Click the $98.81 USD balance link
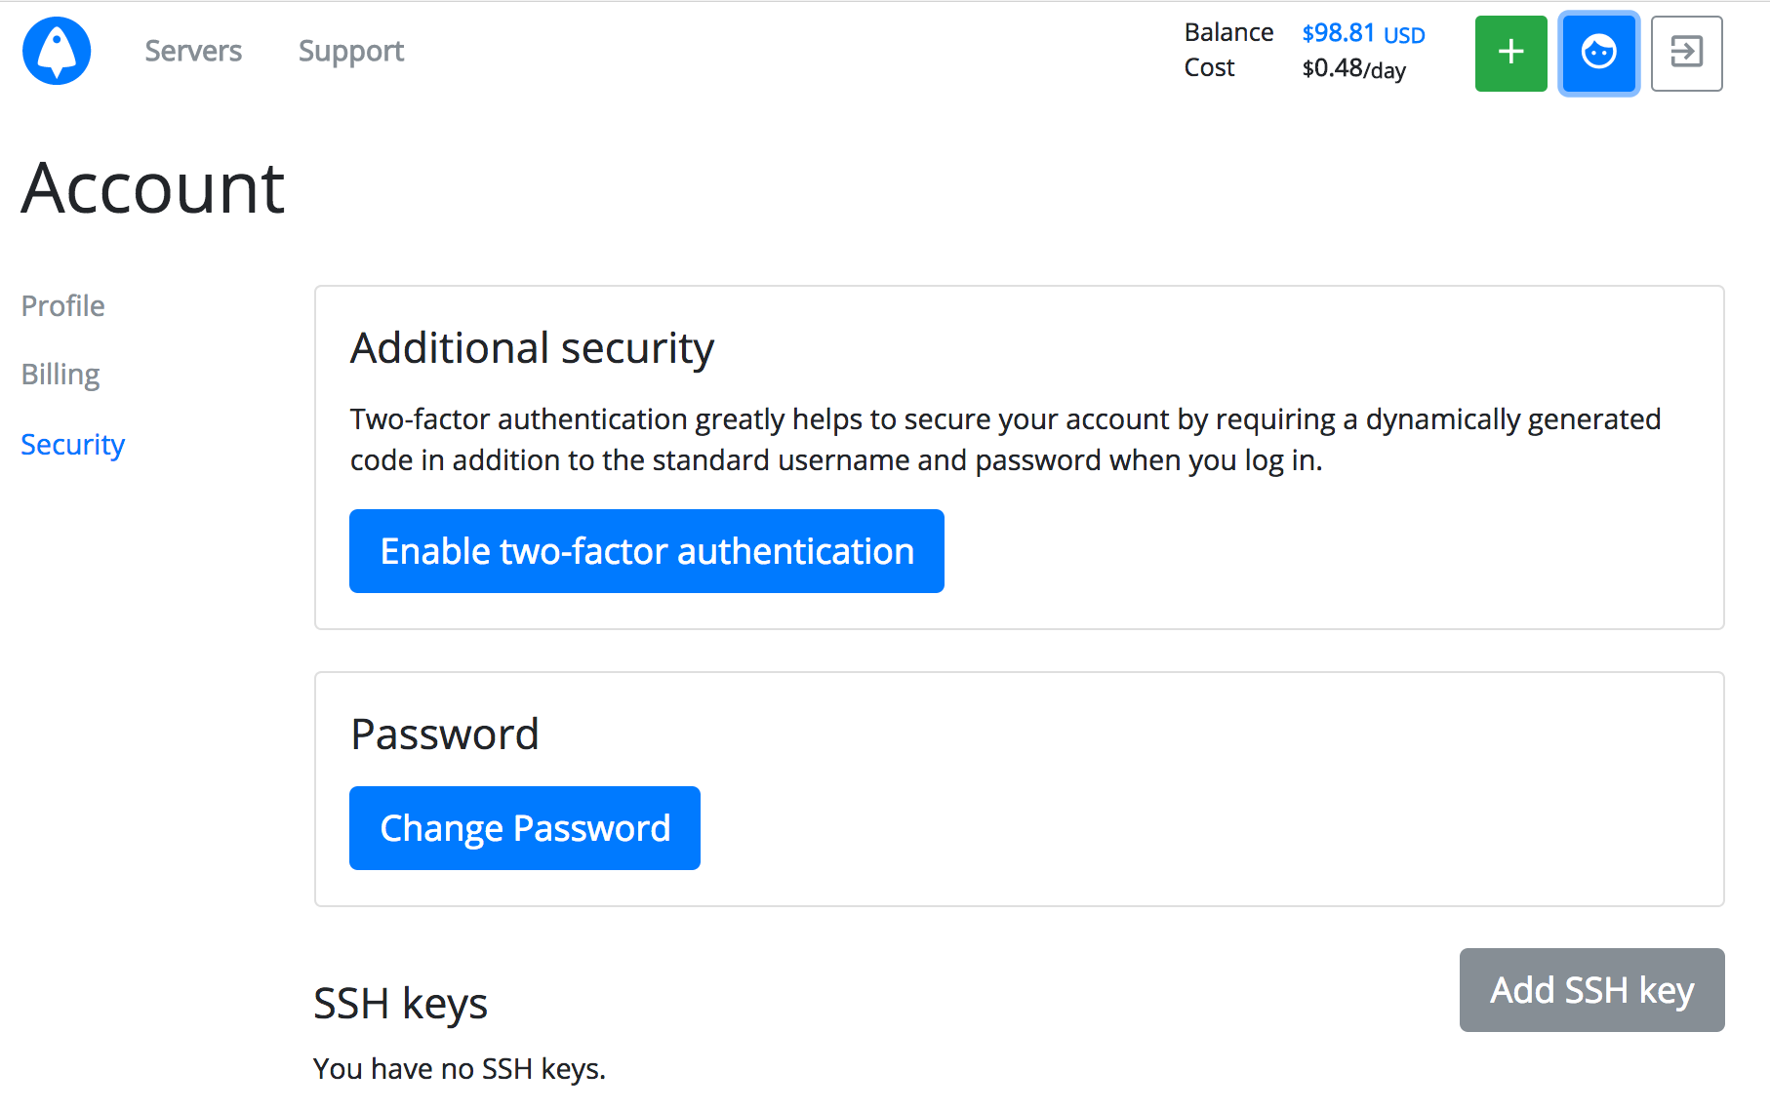 click(x=1363, y=33)
